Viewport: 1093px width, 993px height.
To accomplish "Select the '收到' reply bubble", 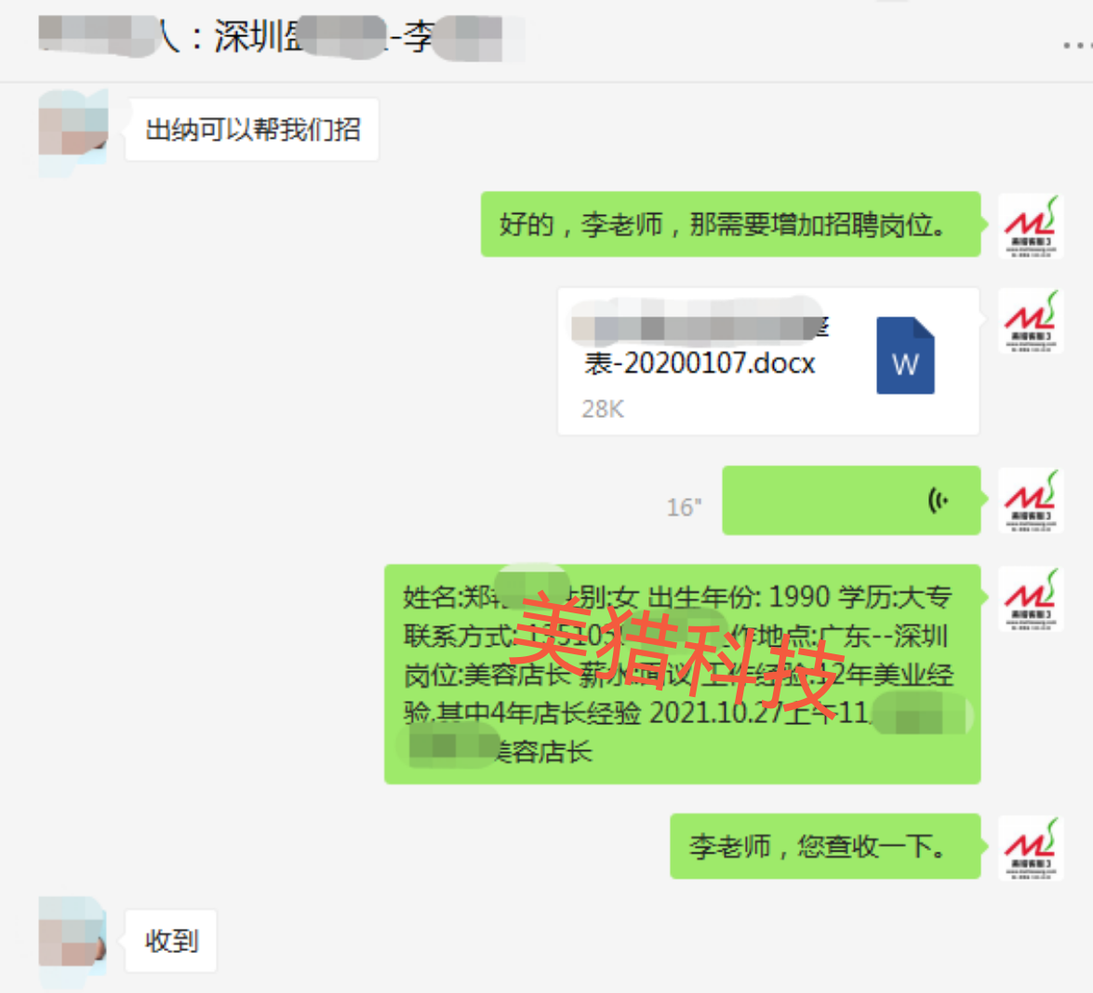I will pos(171,941).
